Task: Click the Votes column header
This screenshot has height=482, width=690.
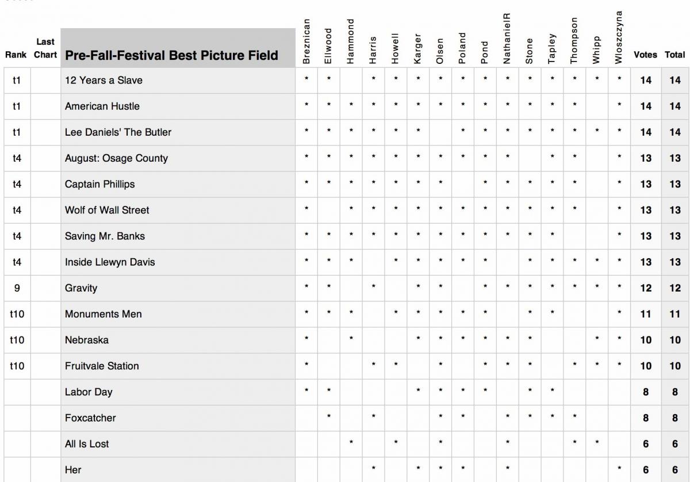Action: point(645,55)
